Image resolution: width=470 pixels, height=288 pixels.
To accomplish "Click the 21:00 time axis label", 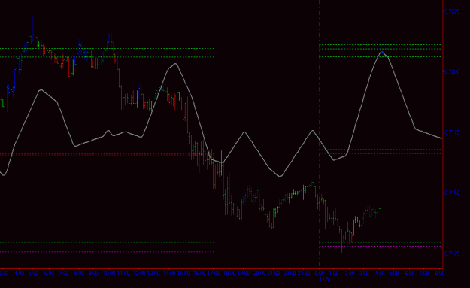I will [274, 273].
